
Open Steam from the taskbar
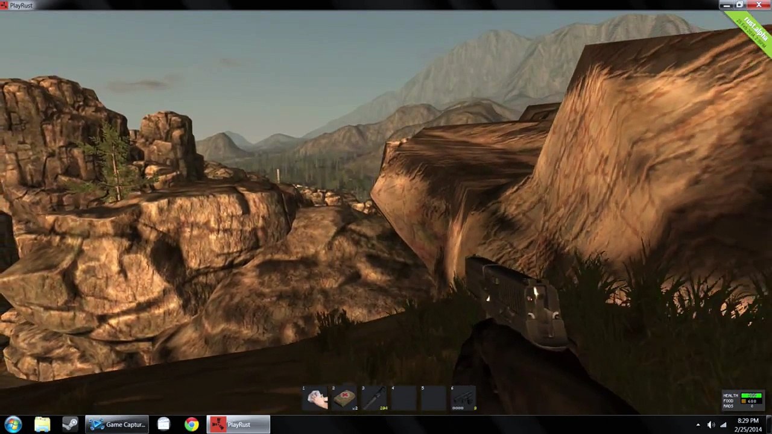pos(70,424)
